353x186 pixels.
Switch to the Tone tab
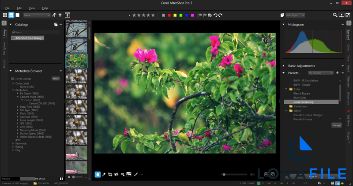click(349, 58)
